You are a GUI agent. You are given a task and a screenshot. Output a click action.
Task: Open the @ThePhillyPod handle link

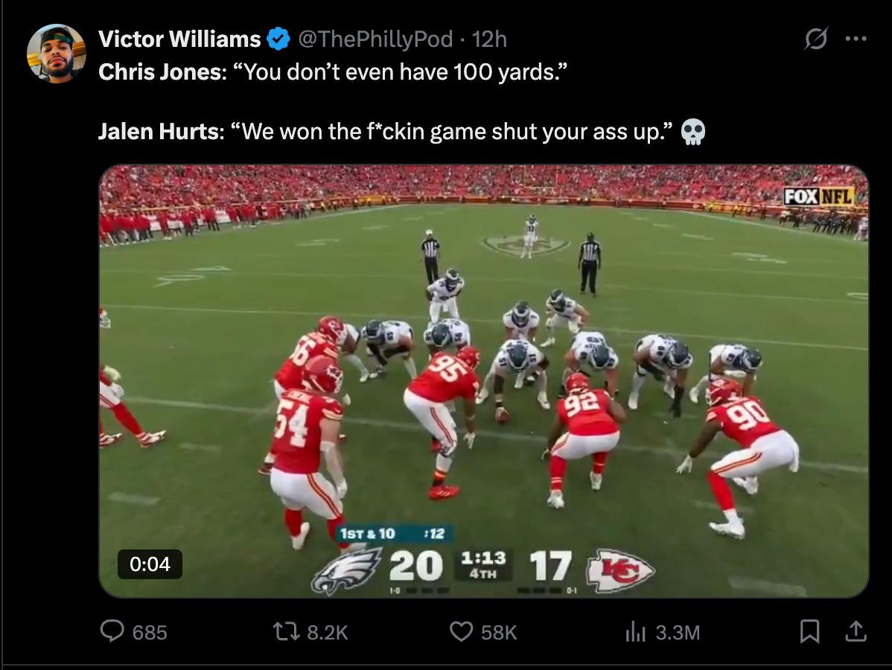pos(375,39)
